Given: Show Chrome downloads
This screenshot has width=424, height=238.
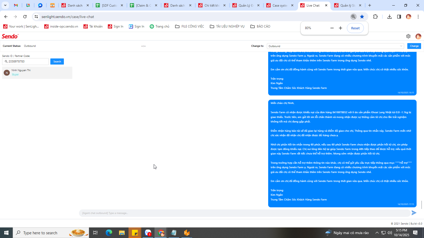Looking at the screenshot, I should (x=390, y=17).
